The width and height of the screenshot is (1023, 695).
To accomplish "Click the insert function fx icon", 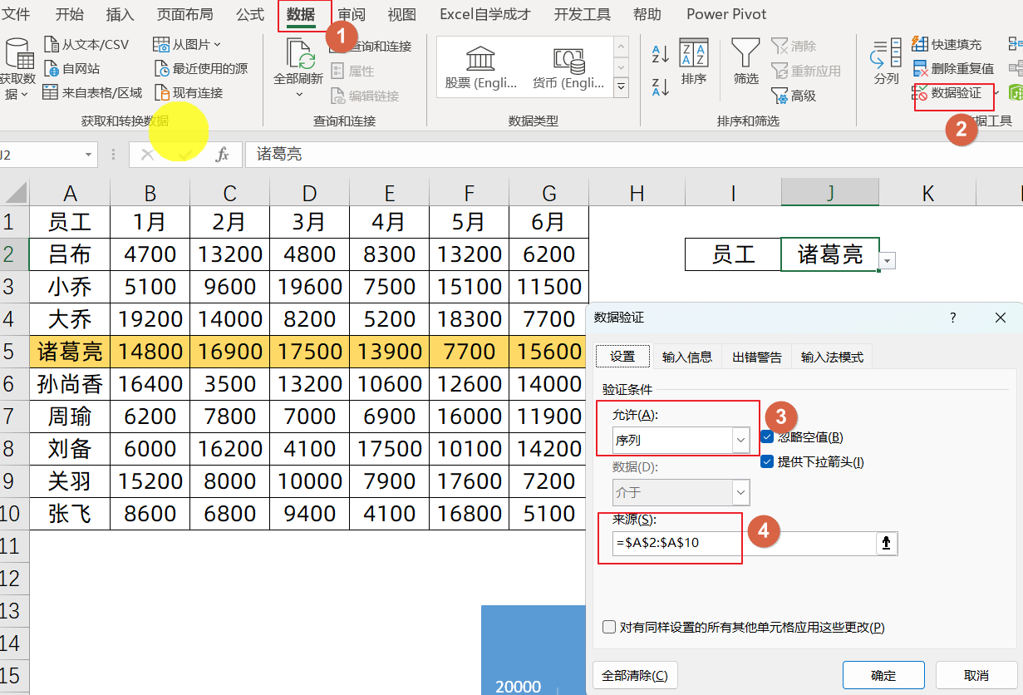I will 223,155.
